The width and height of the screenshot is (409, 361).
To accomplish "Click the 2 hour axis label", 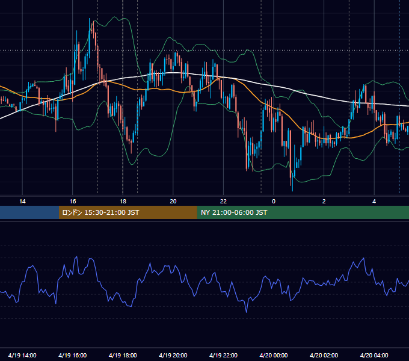I will click(x=324, y=202).
